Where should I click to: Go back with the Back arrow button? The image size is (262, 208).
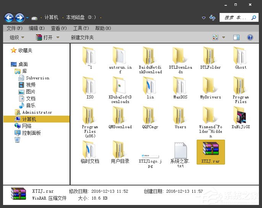[9, 18]
